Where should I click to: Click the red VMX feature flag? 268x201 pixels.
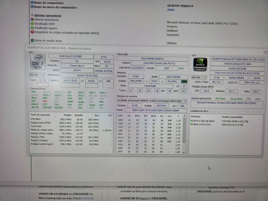click(x=45, y=101)
